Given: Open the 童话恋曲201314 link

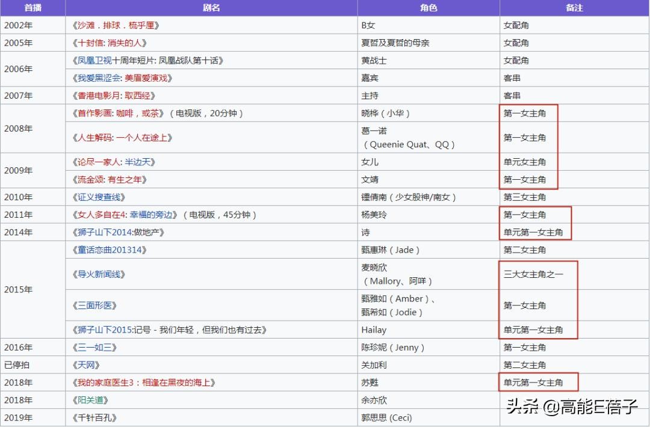Looking at the screenshot, I should 108,250.
